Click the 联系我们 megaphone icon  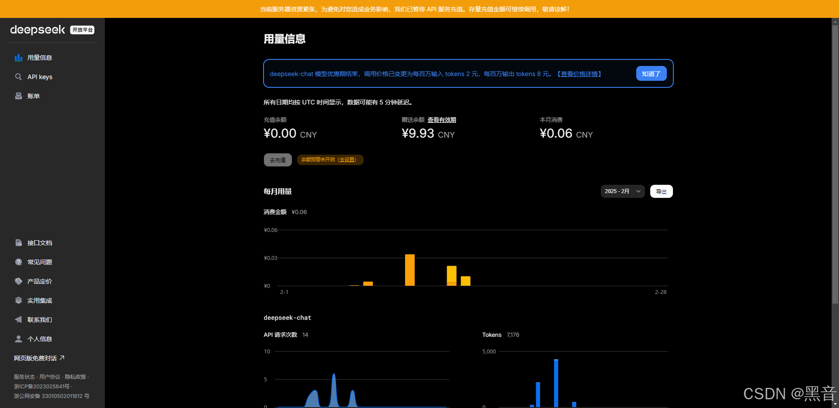pos(18,320)
